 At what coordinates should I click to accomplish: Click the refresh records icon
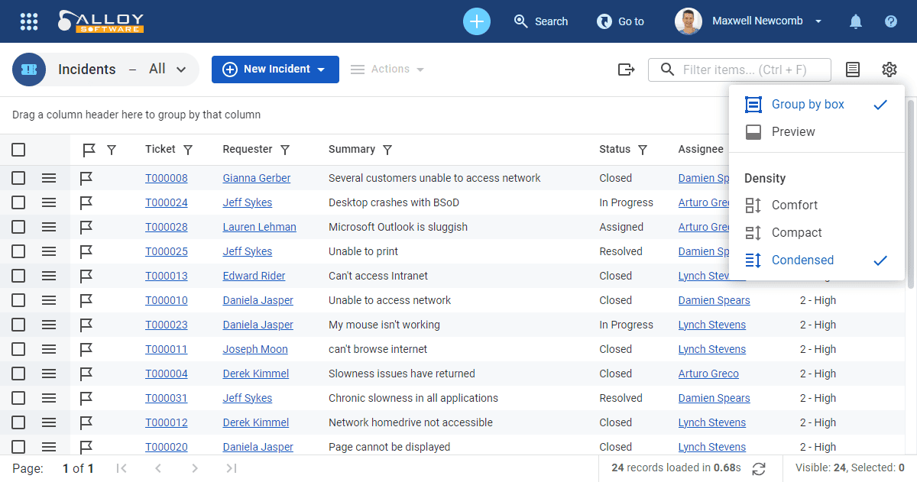point(759,468)
